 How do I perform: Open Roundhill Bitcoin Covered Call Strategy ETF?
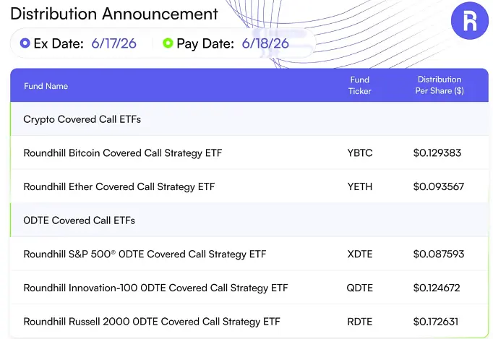tap(123, 153)
